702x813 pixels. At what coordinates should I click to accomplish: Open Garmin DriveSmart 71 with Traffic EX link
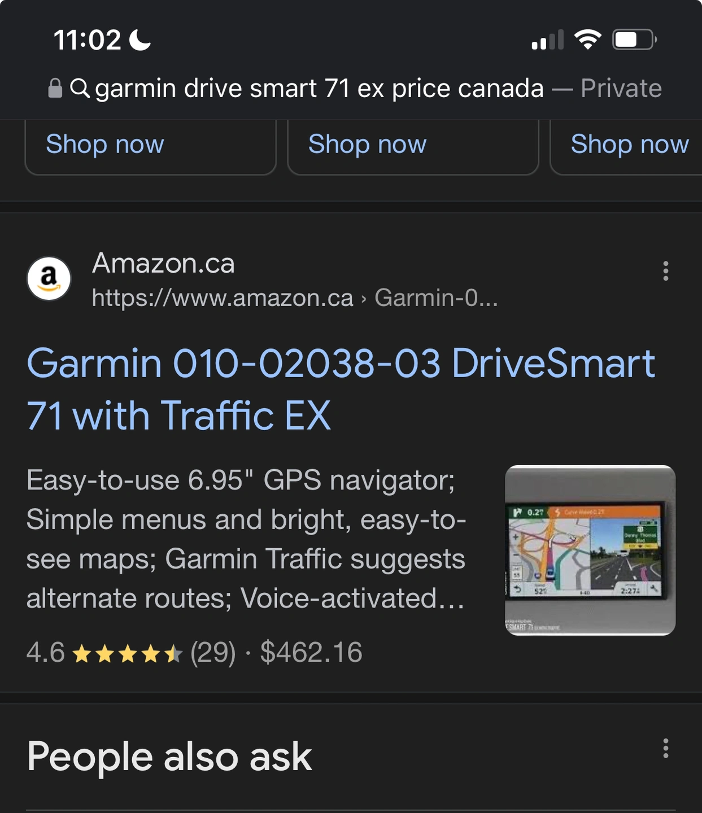pos(341,389)
